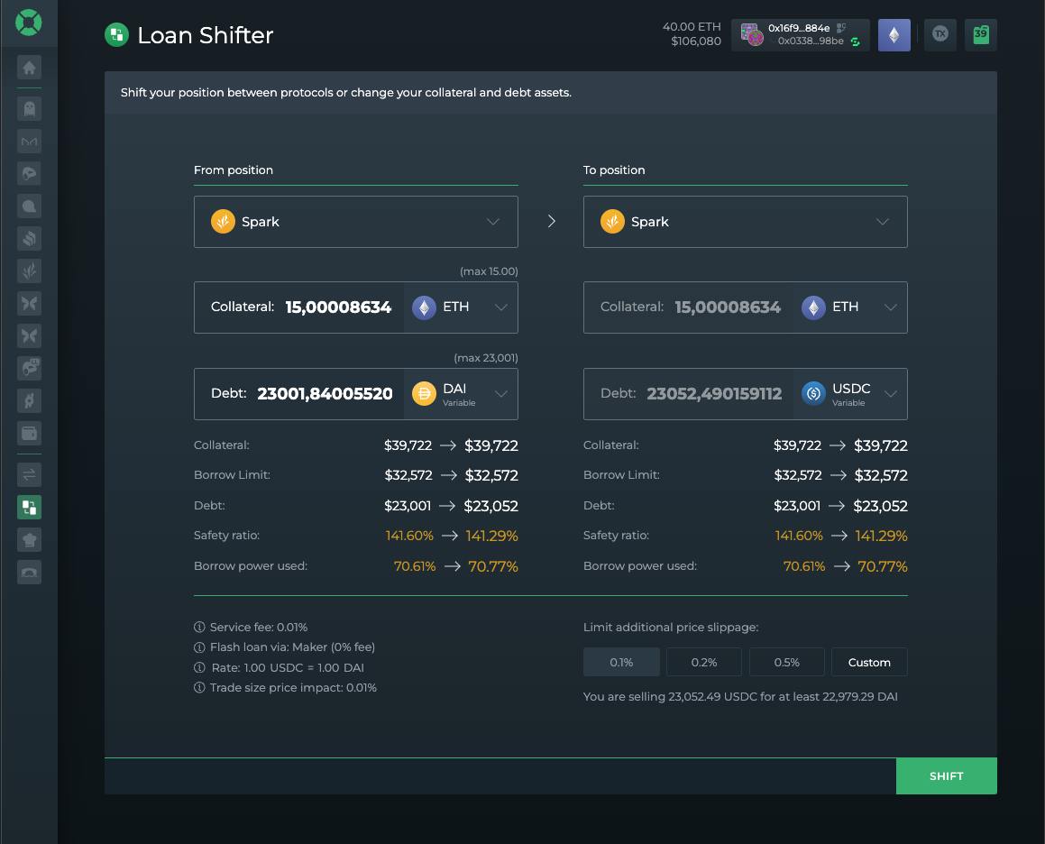Open the Exchange swap arrows sidebar icon

(x=30, y=474)
